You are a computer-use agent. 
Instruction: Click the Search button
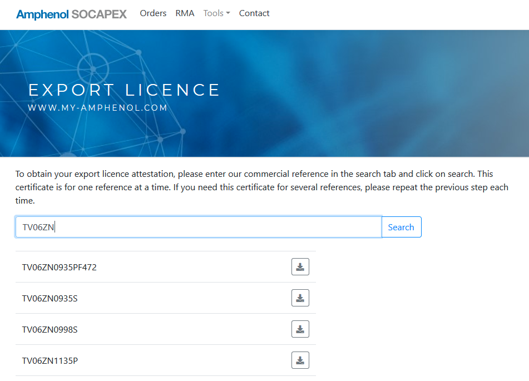pos(401,227)
